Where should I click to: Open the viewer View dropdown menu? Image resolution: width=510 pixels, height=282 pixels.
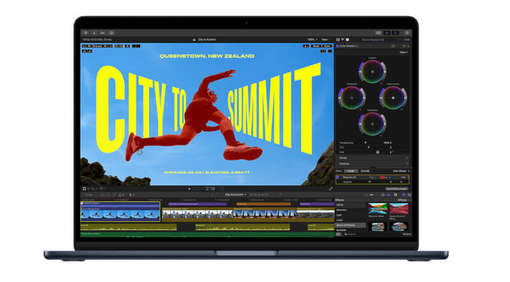point(326,39)
